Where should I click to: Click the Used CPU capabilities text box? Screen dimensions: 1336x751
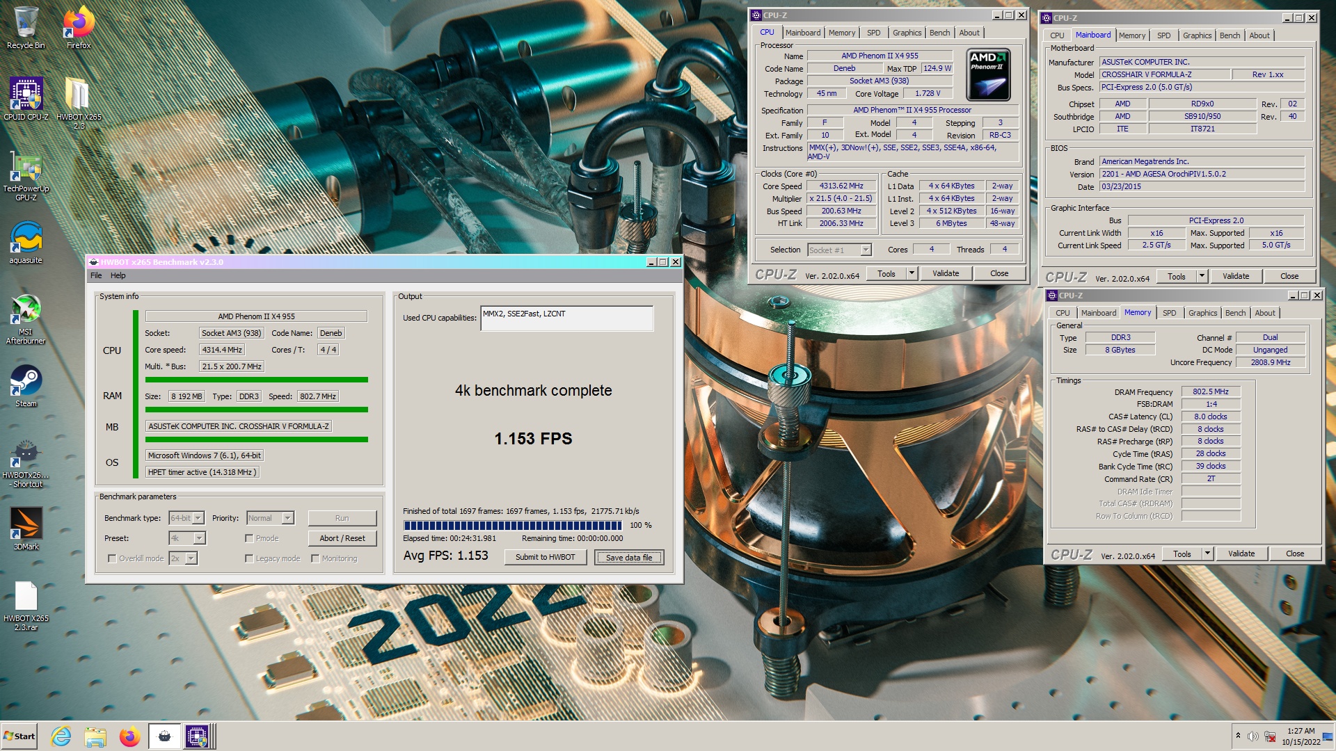tap(566, 318)
